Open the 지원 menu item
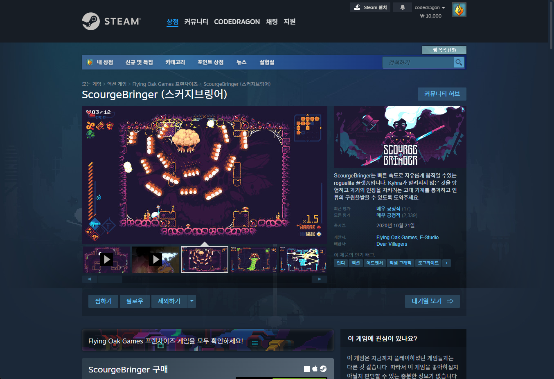 [x=290, y=22]
